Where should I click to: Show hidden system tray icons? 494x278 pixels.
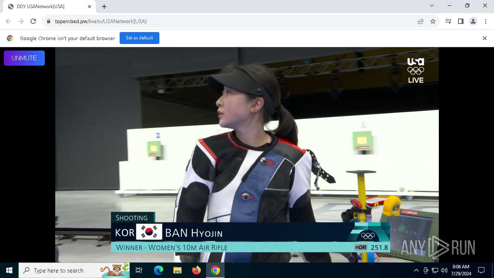click(x=416, y=270)
